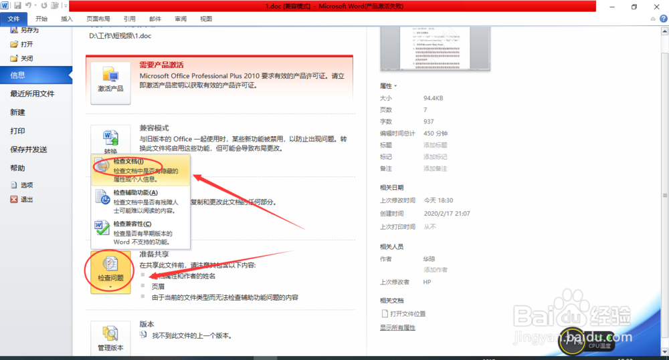Click the 激活产品 activate product button
Image resolution: width=669 pixels, height=360 pixels.
110,83
